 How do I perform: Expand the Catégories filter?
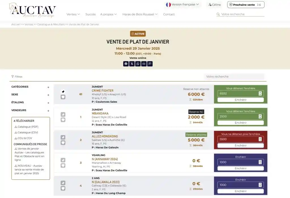point(48,87)
